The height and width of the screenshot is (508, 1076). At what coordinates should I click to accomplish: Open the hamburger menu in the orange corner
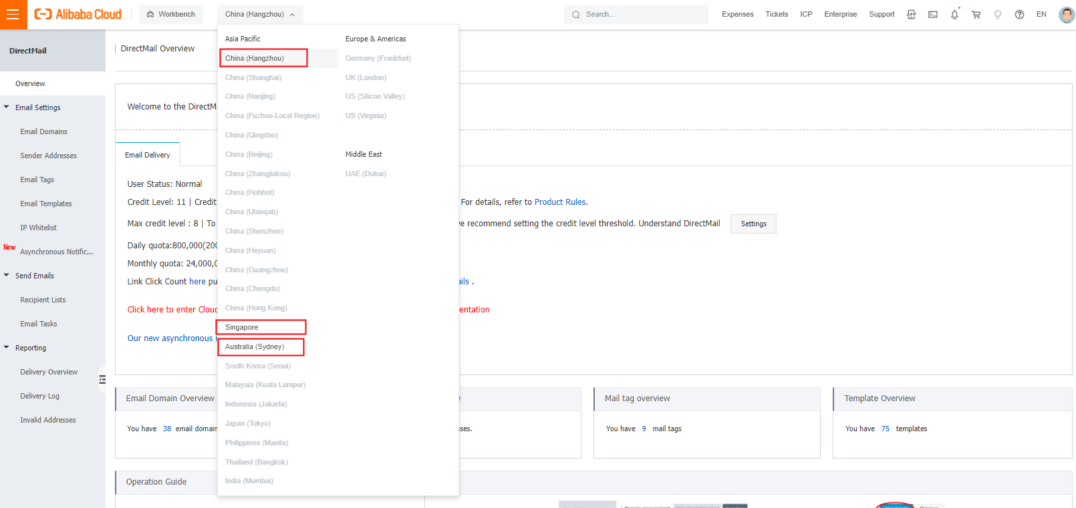13,14
